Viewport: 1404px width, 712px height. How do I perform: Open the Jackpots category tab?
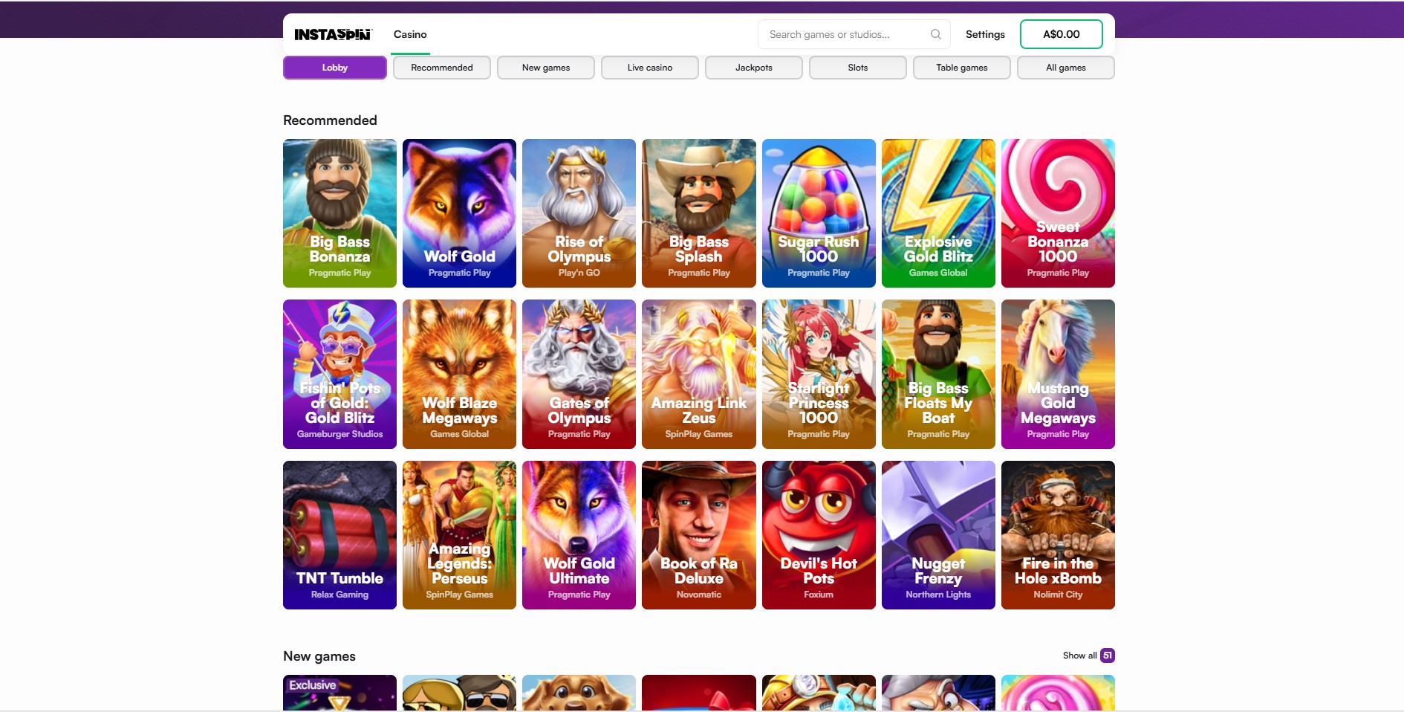click(x=754, y=68)
